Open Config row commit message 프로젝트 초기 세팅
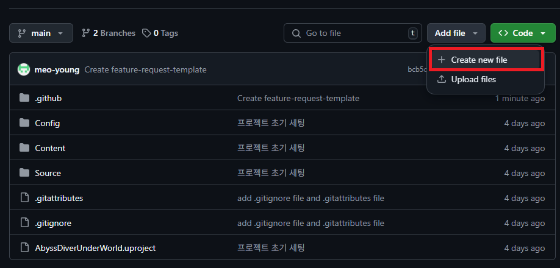The height and width of the screenshot is (268, 560). (271, 123)
